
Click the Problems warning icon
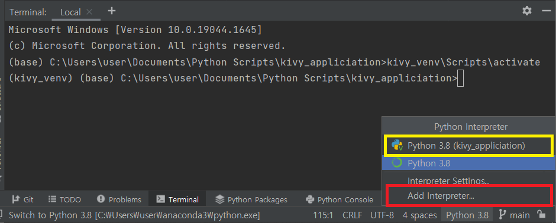pyautogui.click(x=101, y=199)
